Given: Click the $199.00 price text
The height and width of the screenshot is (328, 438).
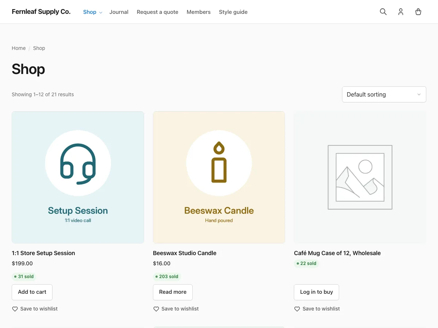Looking at the screenshot, I should point(22,263).
